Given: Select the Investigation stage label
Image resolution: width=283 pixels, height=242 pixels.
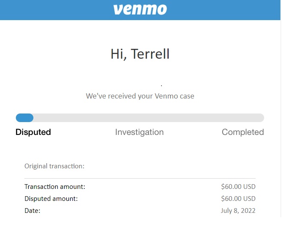Looking at the screenshot, I should [139, 132].
